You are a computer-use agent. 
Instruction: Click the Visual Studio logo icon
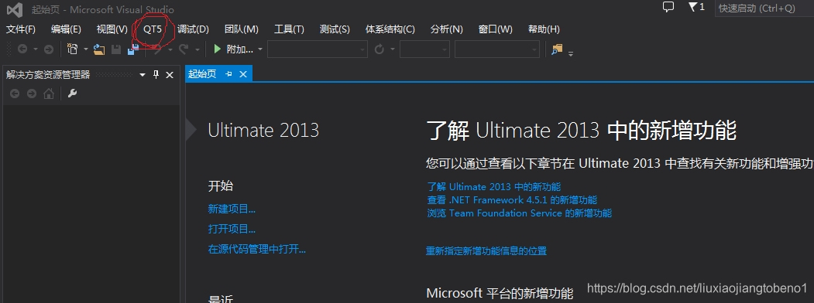[14, 9]
